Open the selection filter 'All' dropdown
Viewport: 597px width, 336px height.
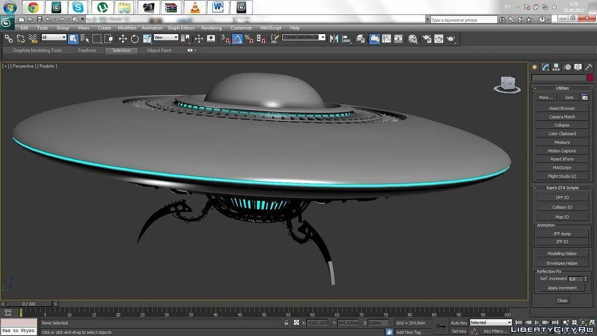coord(54,37)
